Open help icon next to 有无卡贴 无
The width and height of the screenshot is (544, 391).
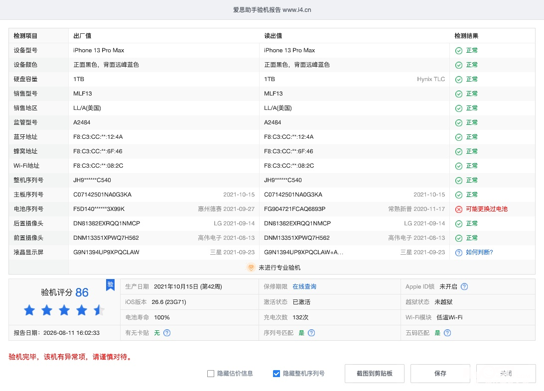(167, 333)
